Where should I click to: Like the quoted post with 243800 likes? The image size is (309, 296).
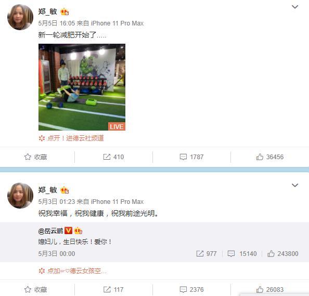point(283,254)
